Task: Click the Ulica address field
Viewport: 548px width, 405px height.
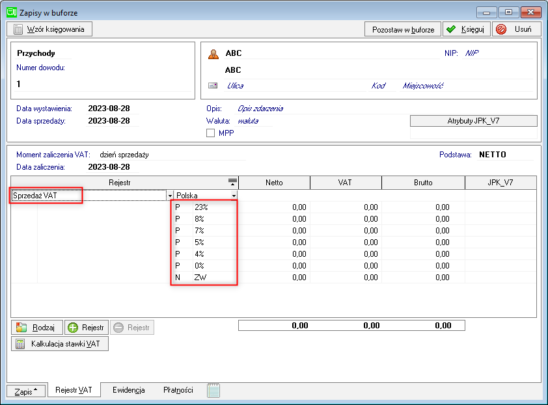Action: 294,86
